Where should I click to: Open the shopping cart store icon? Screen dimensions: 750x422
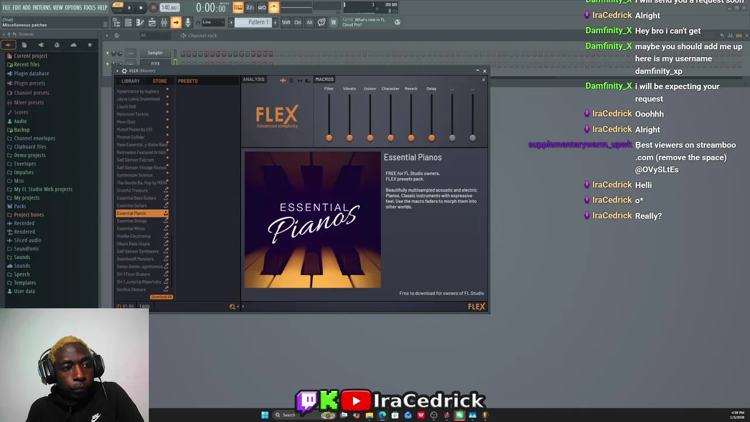333,22
